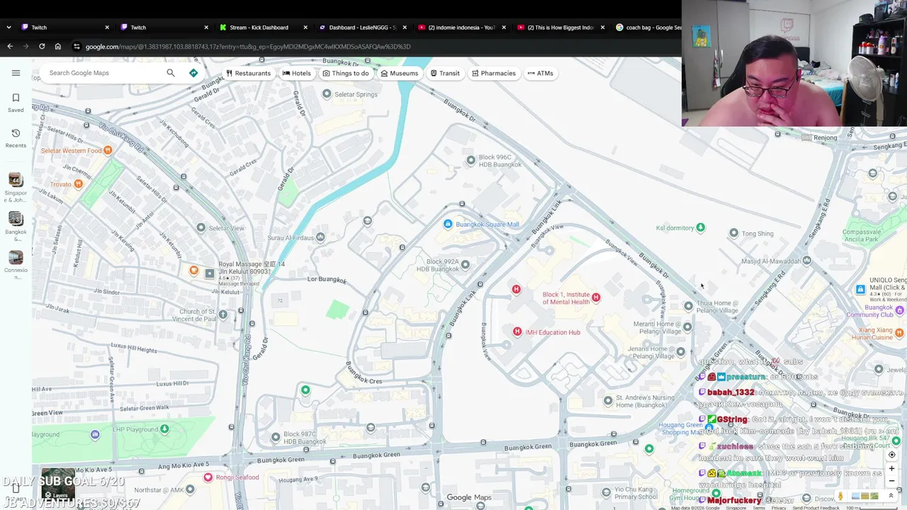Select the google.com/maps address bar URL
This screenshot has height=510, width=907.
(x=248, y=47)
